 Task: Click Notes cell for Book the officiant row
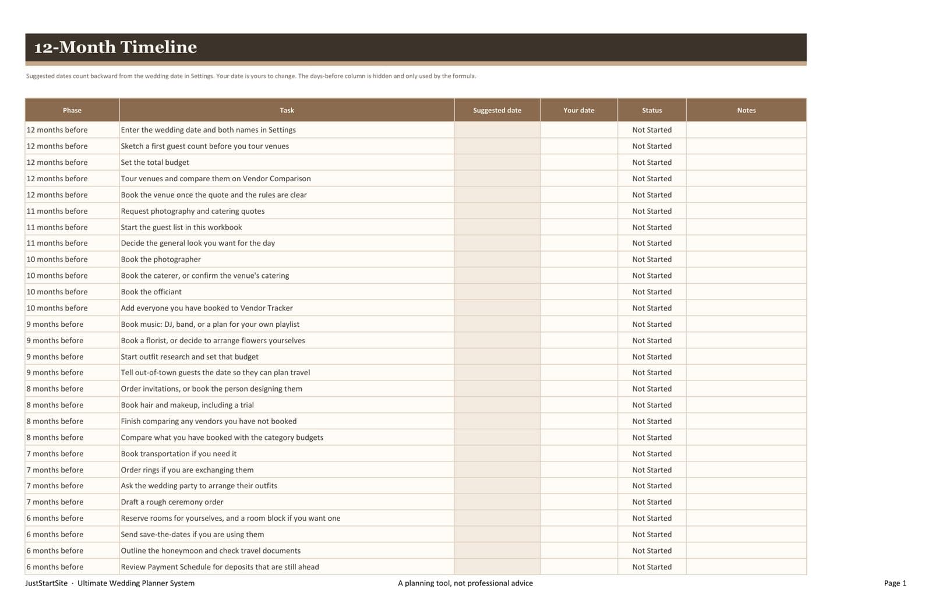(746, 292)
